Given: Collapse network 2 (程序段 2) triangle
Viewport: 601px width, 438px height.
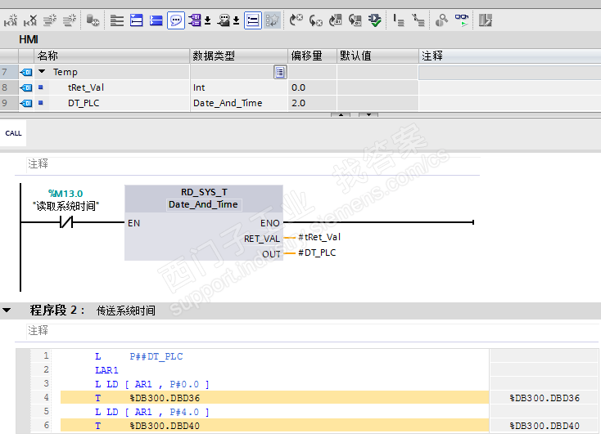Looking at the screenshot, I should (7, 311).
